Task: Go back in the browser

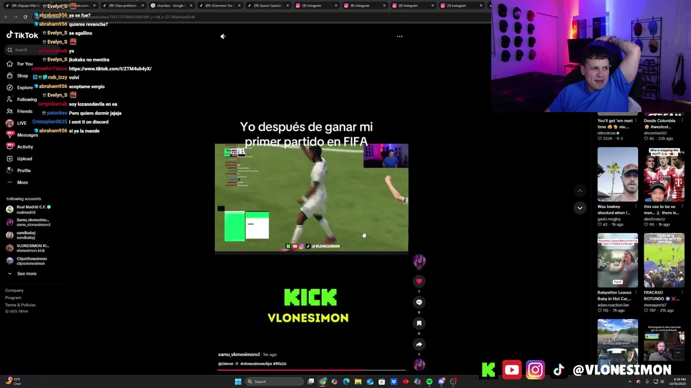Action: tap(6, 17)
